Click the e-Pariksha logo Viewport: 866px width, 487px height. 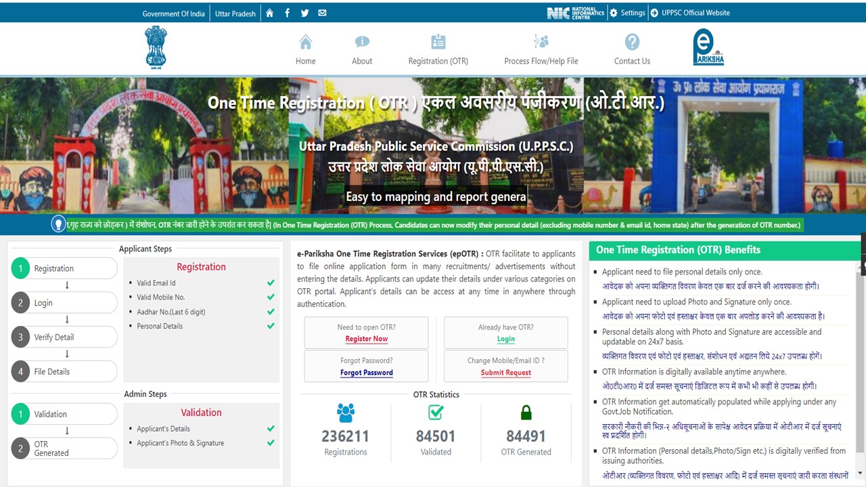tap(708, 48)
